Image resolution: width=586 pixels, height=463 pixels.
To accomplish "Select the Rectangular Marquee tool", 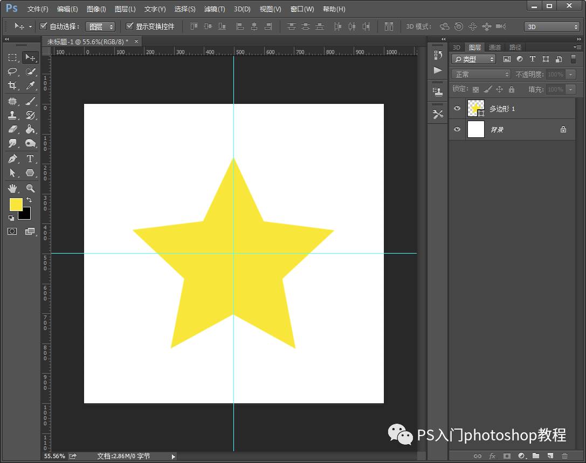I will point(12,58).
